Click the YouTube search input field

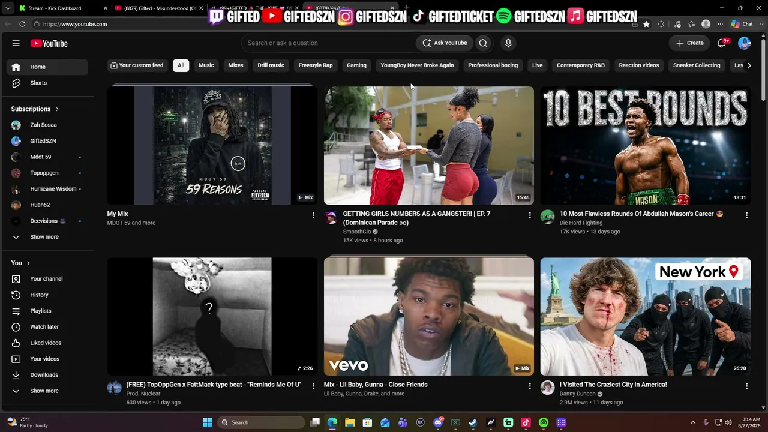(x=329, y=43)
